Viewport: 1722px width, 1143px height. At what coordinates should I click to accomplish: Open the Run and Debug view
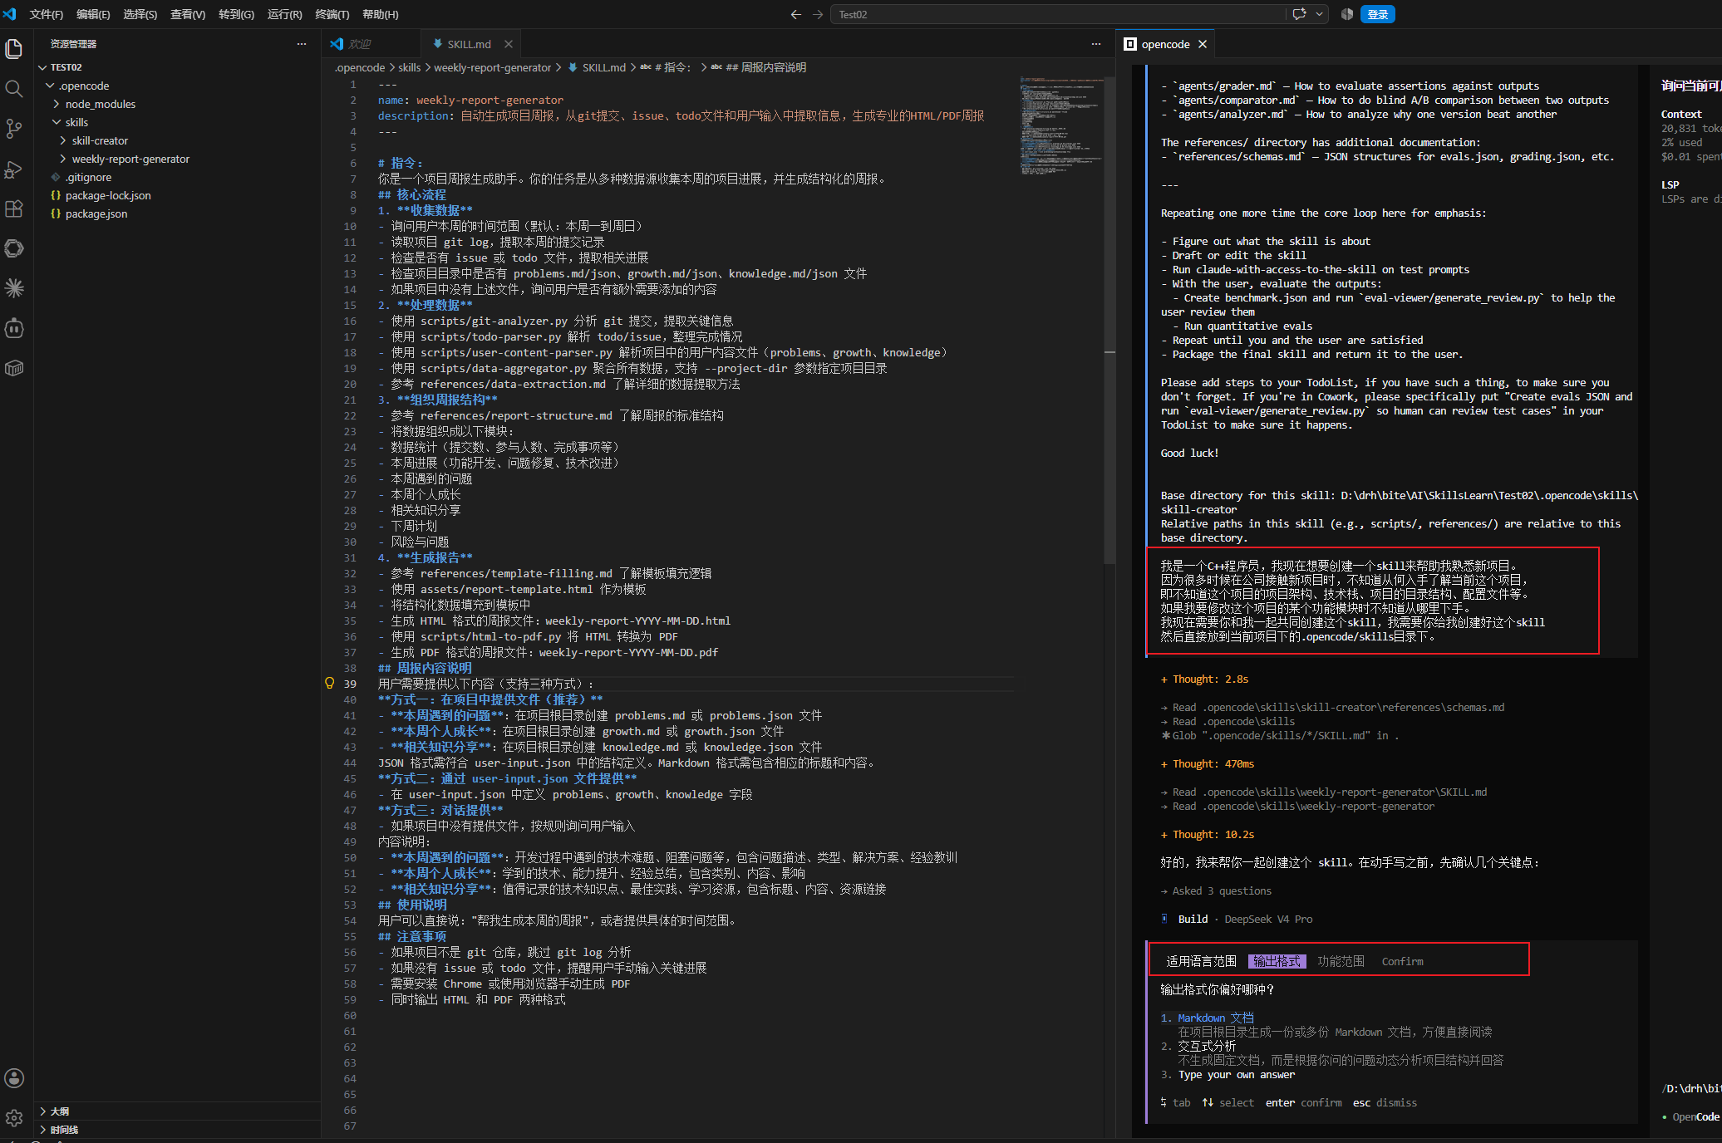pyautogui.click(x=14, y=169)
